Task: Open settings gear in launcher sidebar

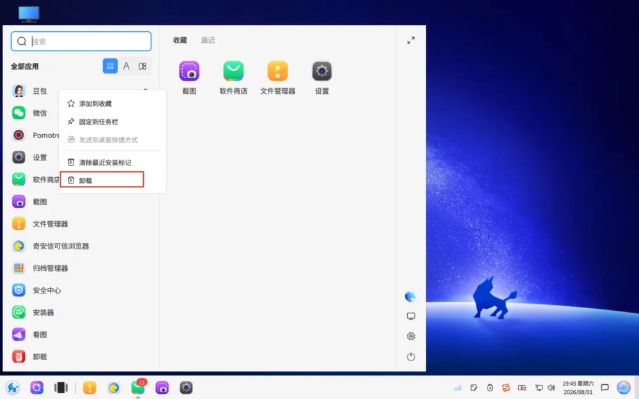Action: point(411,336)
